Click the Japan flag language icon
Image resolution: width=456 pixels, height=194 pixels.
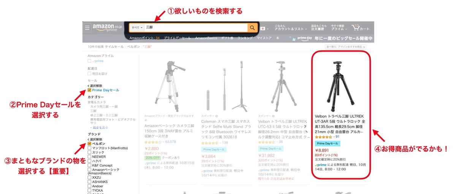coord(263,28)
